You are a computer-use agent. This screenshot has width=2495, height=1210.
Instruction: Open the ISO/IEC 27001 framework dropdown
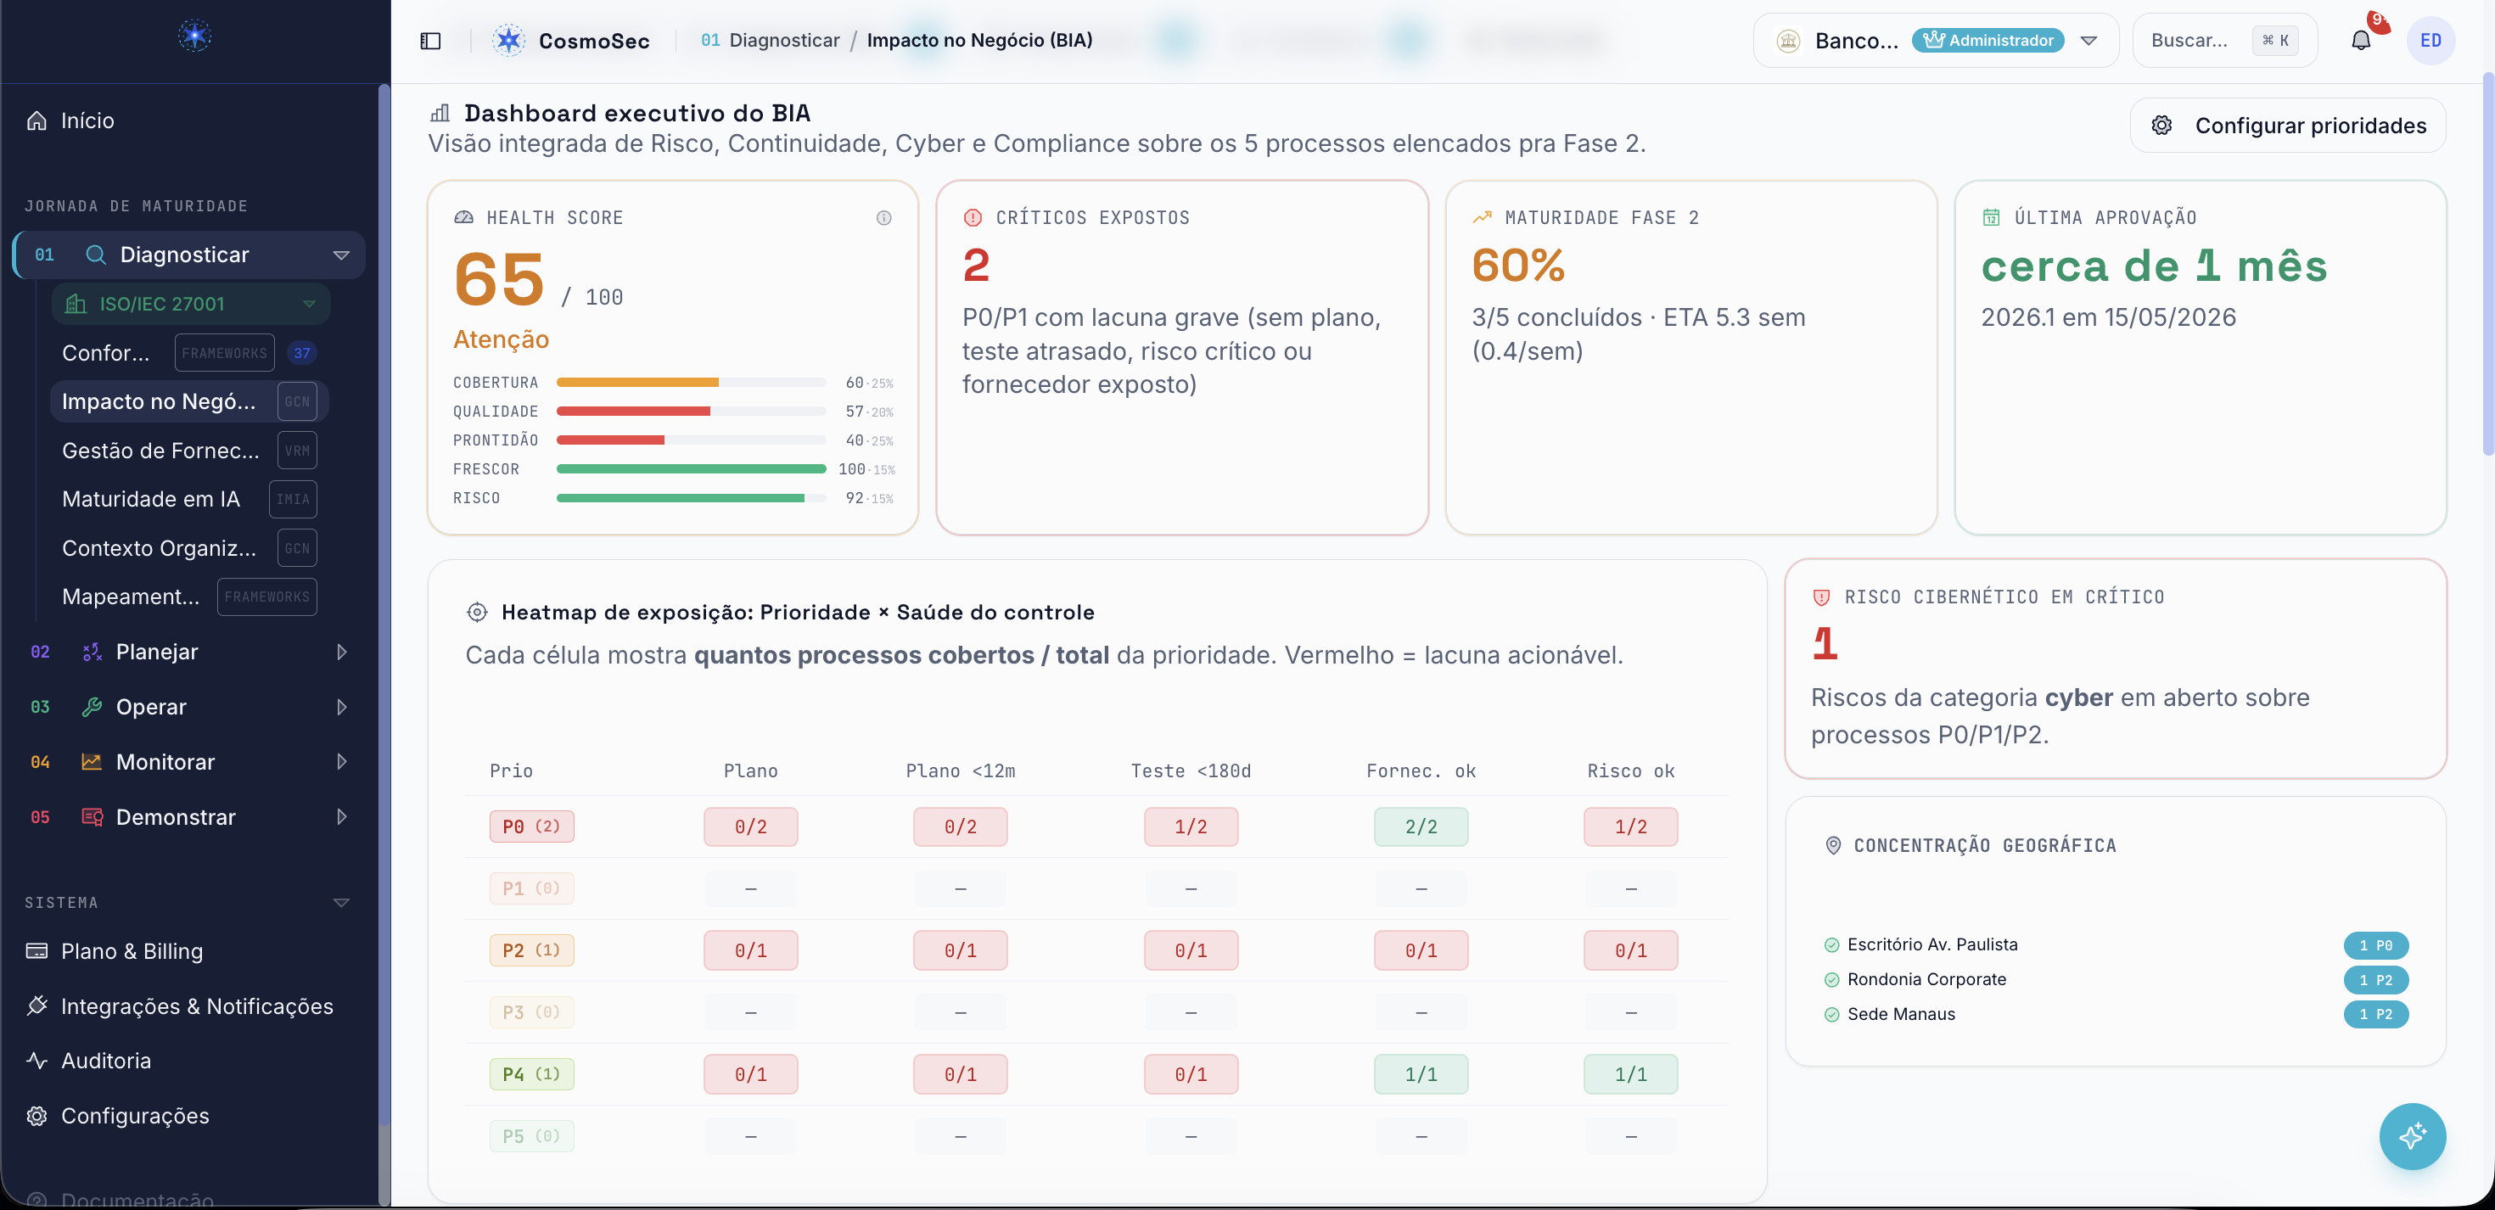click(309, 304)
